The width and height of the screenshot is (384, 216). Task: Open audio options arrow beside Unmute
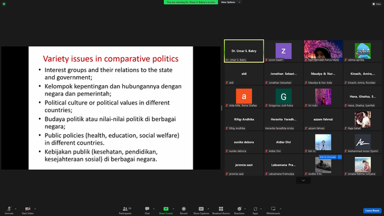(x=16, y=209)
